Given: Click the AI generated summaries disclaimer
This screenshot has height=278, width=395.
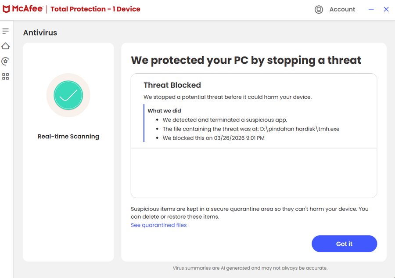Looking at the screenshot, I should click(x=250, y=268).
